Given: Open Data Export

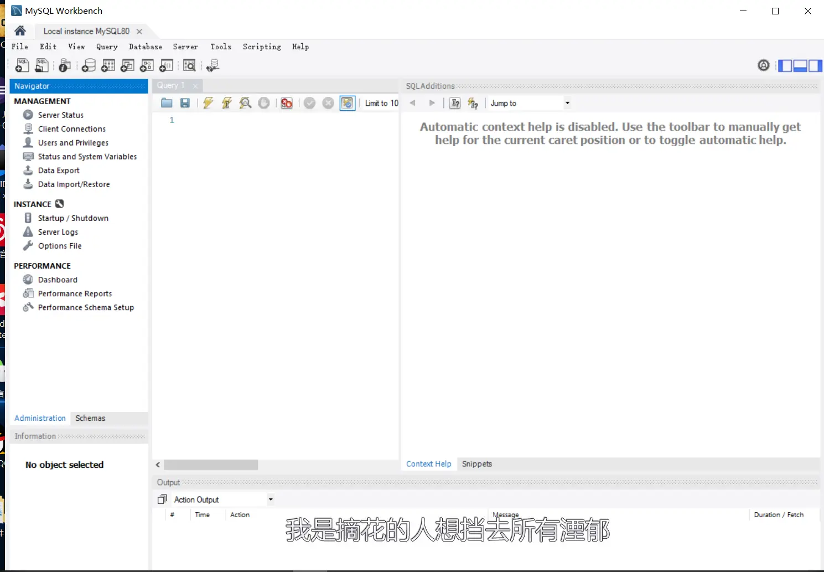Looking at the screenshot, I should tap(59, 170).
